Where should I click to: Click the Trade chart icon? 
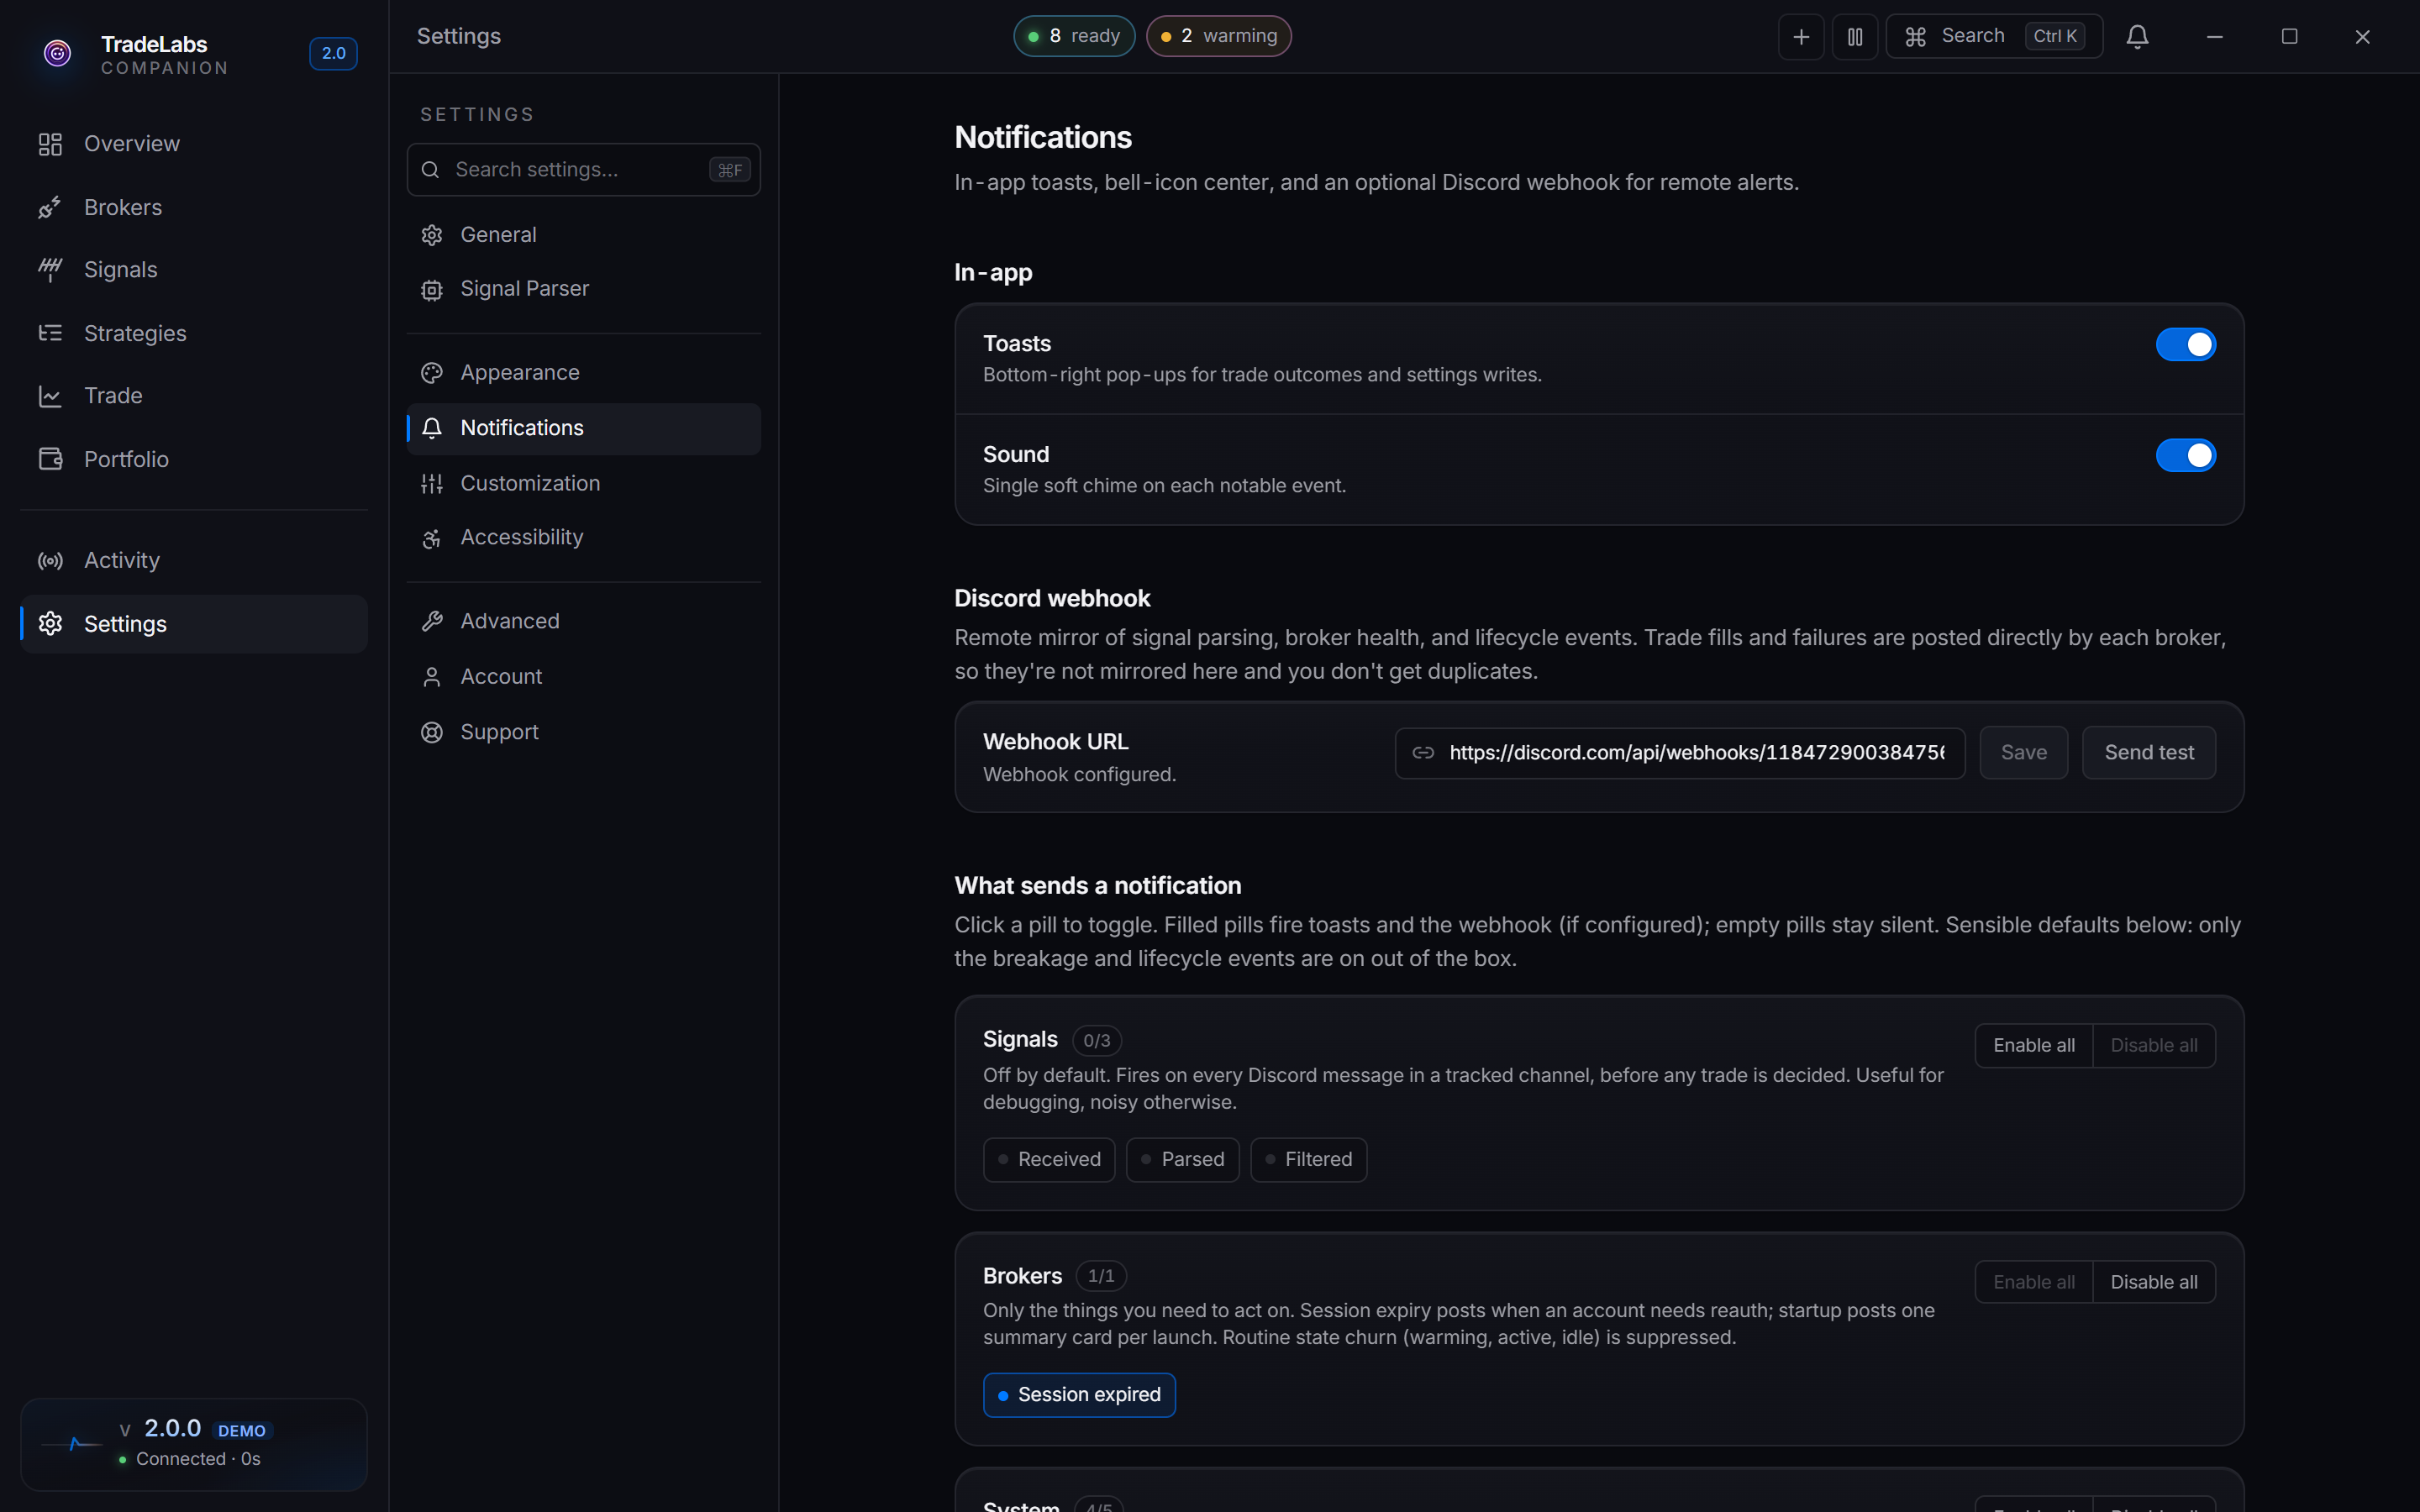point(50,396)
